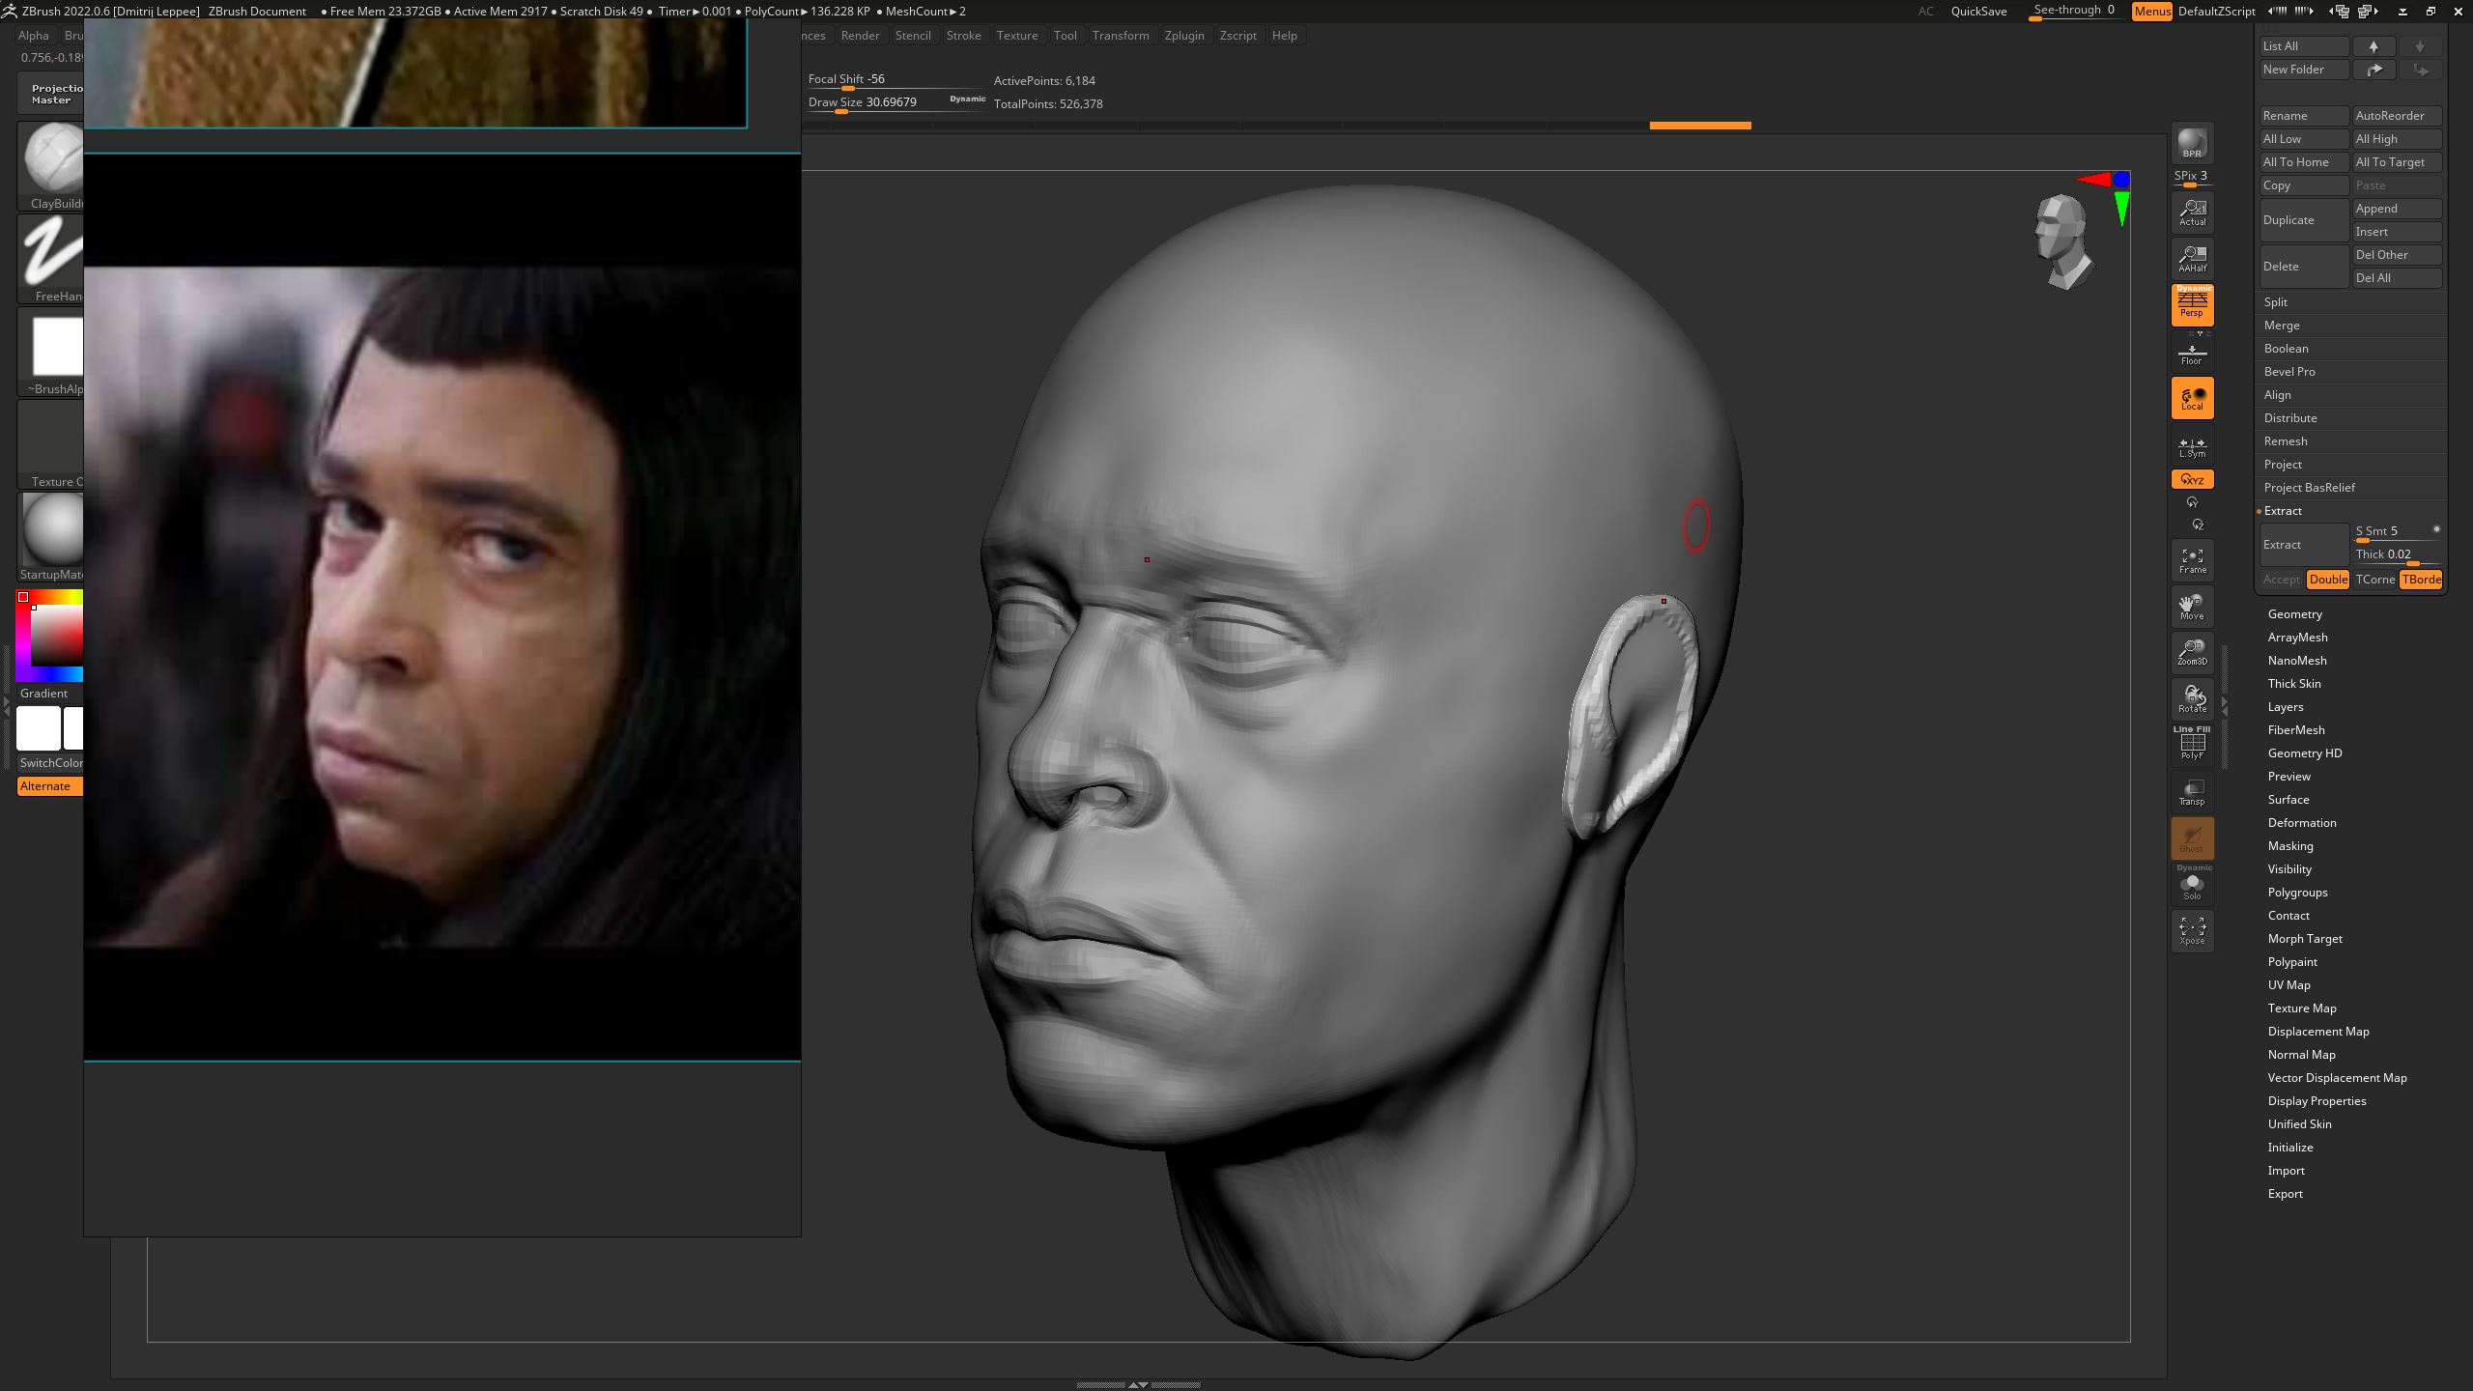Toggle the TBorde extract option
This screenshot has height=1391, width=2473.
point(2421,580)
